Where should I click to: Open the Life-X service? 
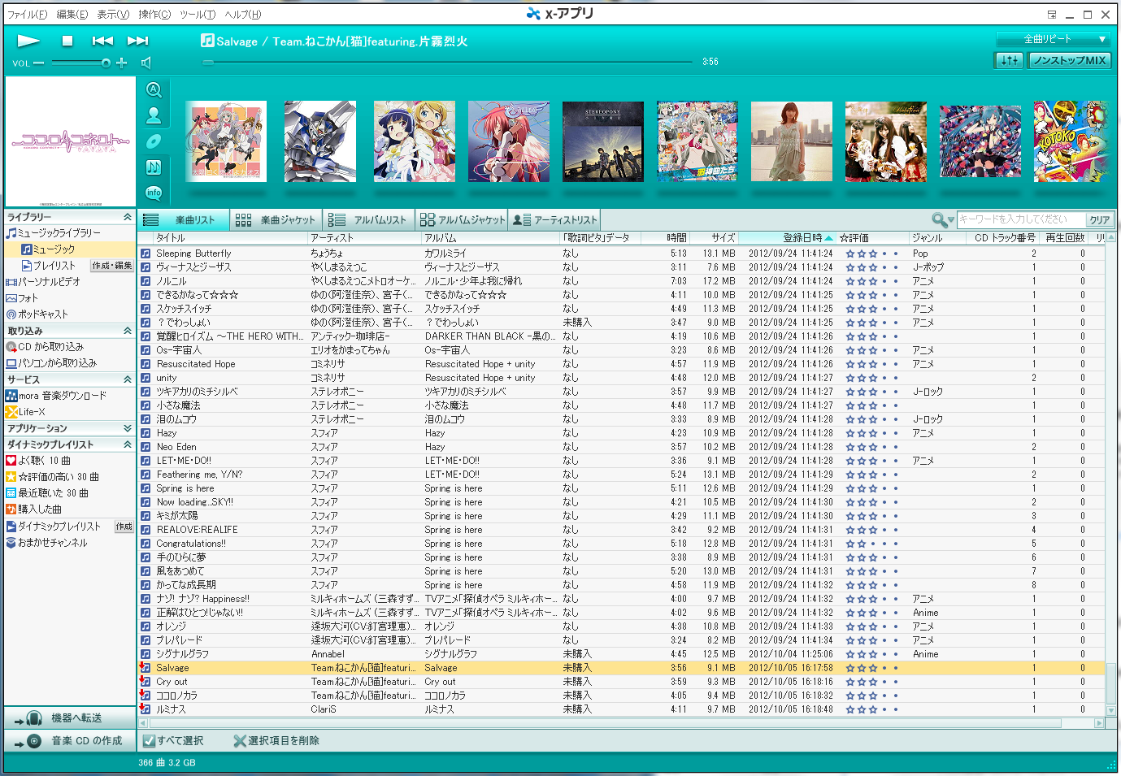coord(25,412)
